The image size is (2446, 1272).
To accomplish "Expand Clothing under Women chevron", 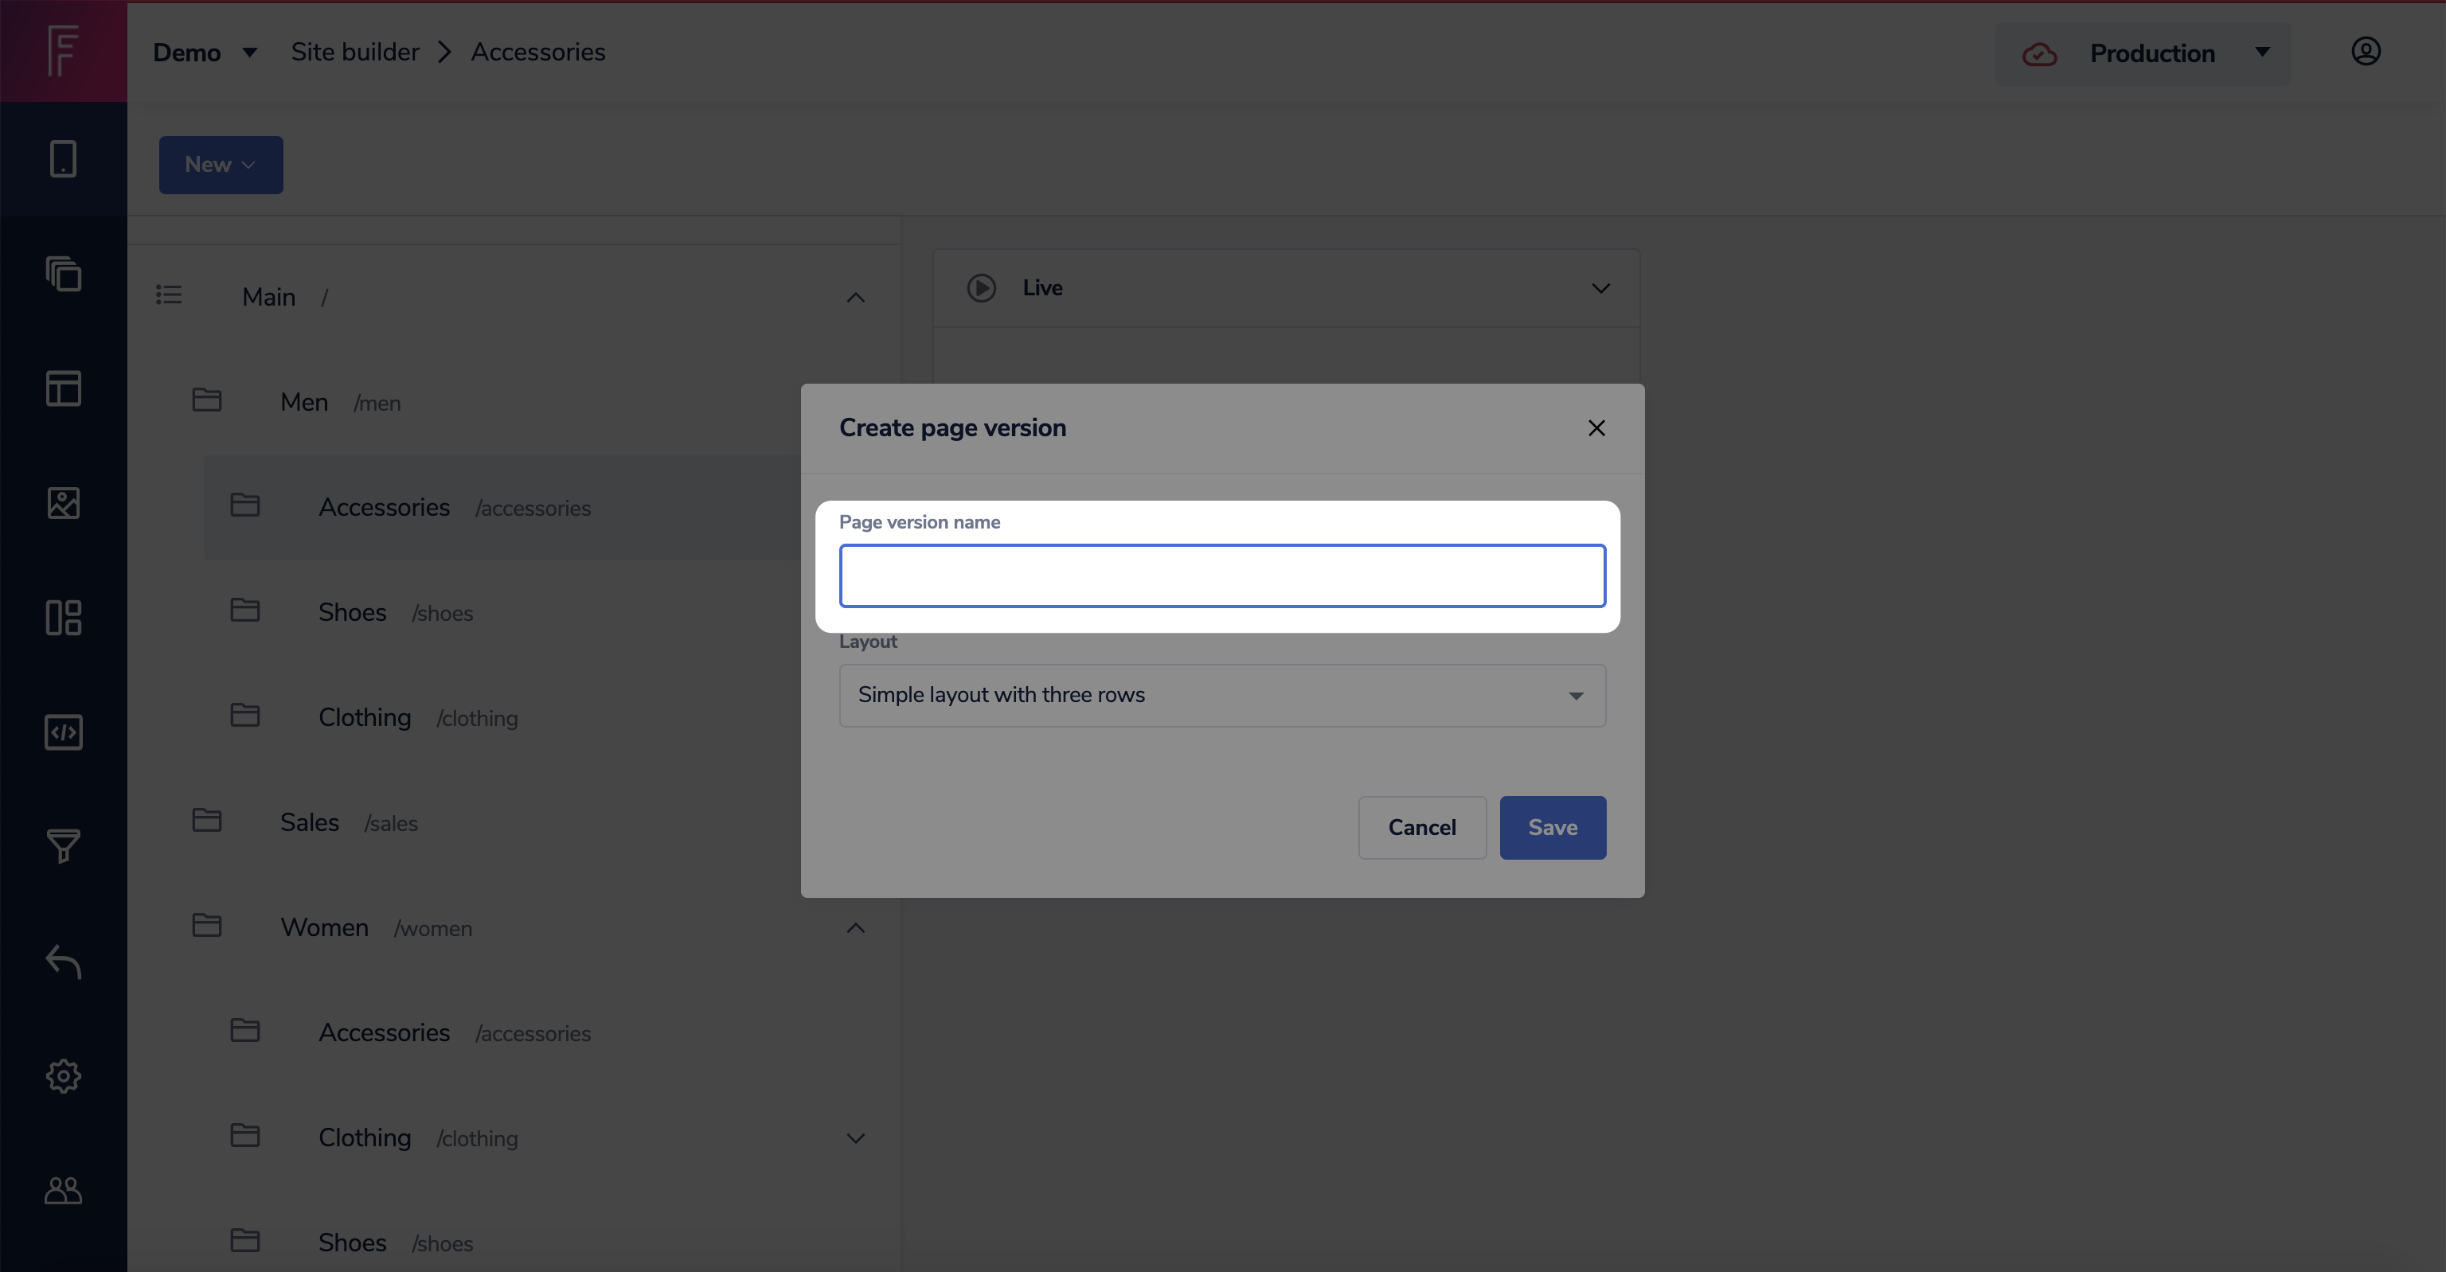I will 854,1138.
